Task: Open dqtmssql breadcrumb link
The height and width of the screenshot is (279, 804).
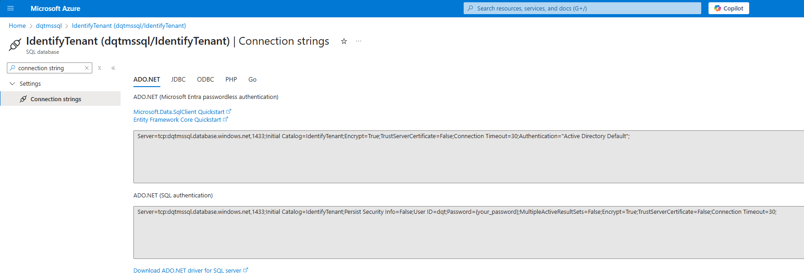Action: [x=49, y=26]
